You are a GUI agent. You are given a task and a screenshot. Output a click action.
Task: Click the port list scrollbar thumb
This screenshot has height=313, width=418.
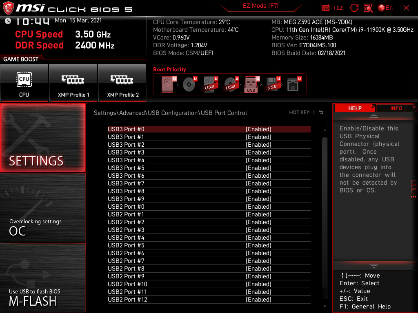coord(325,213)
